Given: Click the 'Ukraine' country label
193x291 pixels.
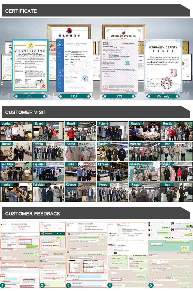Looking at the screenshot, I should [103, 164].
